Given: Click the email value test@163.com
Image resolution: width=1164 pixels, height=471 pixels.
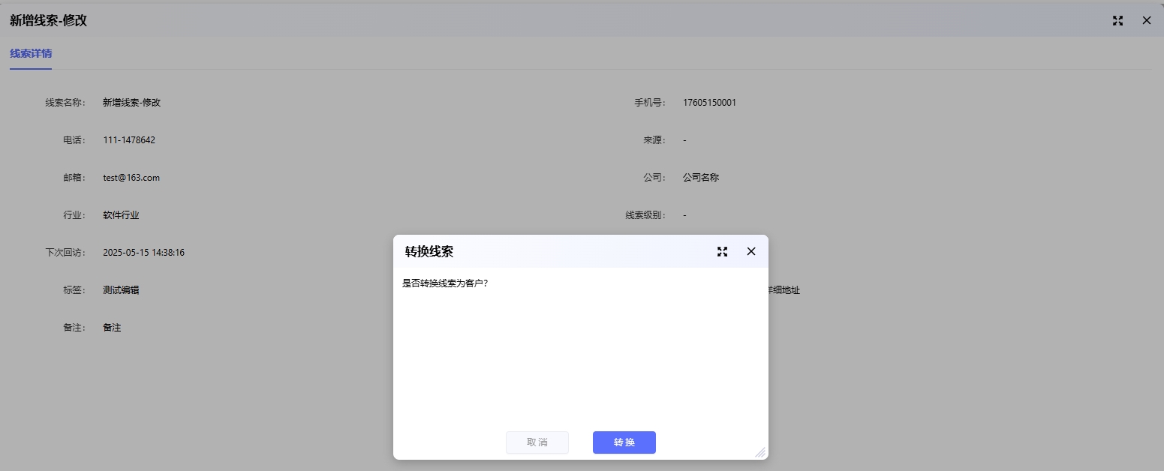Looking at the screenshot, I should (131, 178).
